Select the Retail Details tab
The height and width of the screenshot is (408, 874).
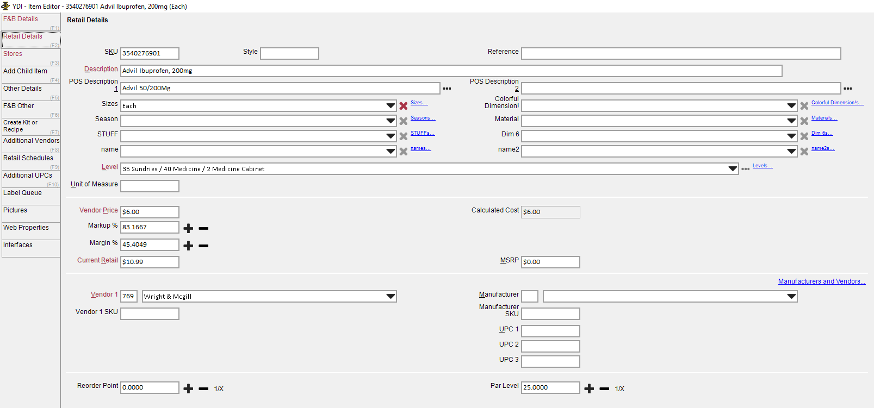coord(31,40)
